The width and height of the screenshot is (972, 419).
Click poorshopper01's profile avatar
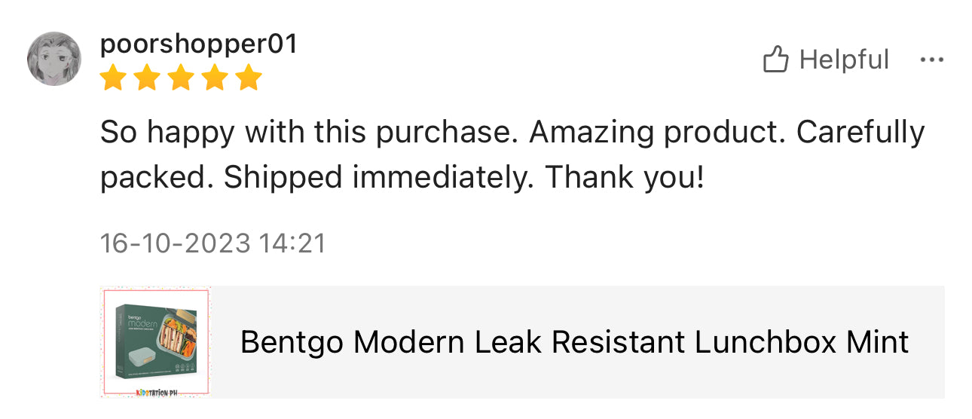[x=54, y=58]
